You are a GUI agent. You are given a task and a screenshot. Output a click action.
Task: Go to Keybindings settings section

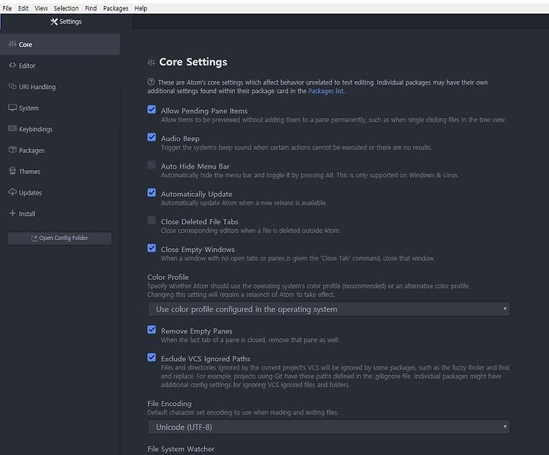point(60,129)
